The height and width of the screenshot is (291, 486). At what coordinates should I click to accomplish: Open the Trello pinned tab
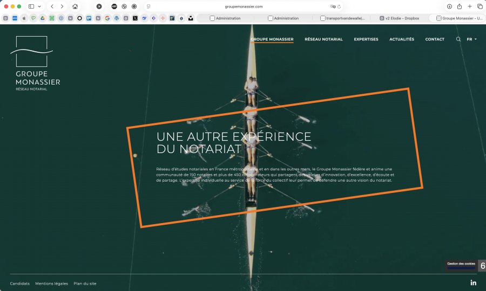(x=89, y=18)
